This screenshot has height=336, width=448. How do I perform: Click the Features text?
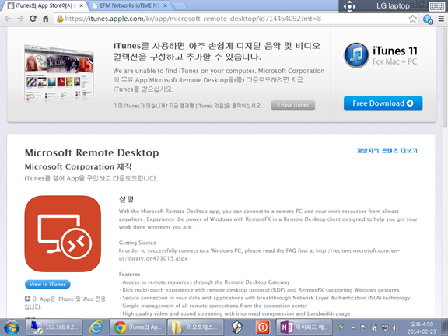tap(129, 274)
